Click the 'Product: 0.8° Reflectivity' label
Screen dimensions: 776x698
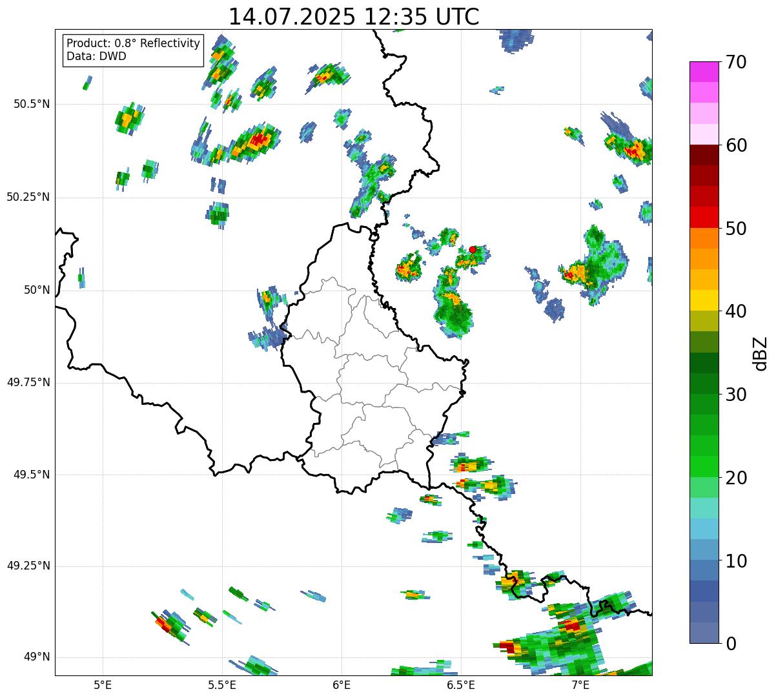pyautogui.click(x=134, y=43)
